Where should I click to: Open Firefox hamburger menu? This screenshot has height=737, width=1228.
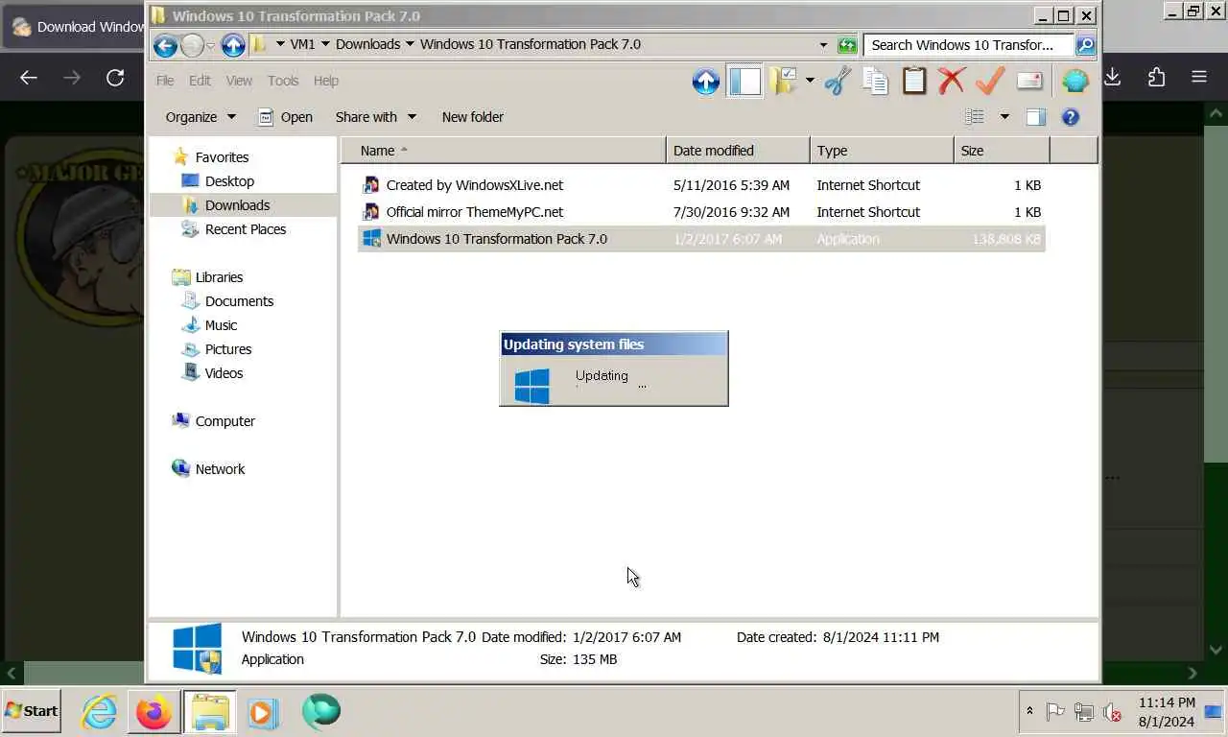click(1199, 78)
